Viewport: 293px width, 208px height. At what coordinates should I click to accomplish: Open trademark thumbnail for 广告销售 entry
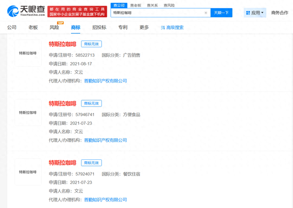click(x=28, y=53)
